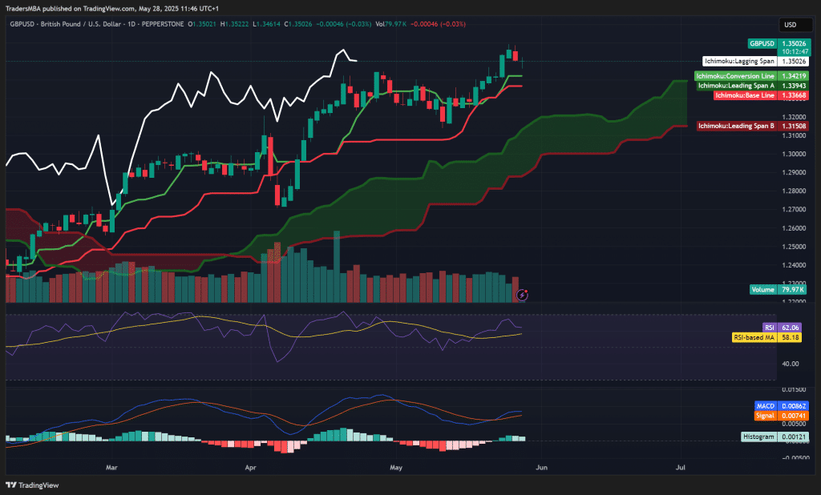Select the Ichimoku Lagging Span label
Viewport: 821px width, 495px height.
[739, 61]
